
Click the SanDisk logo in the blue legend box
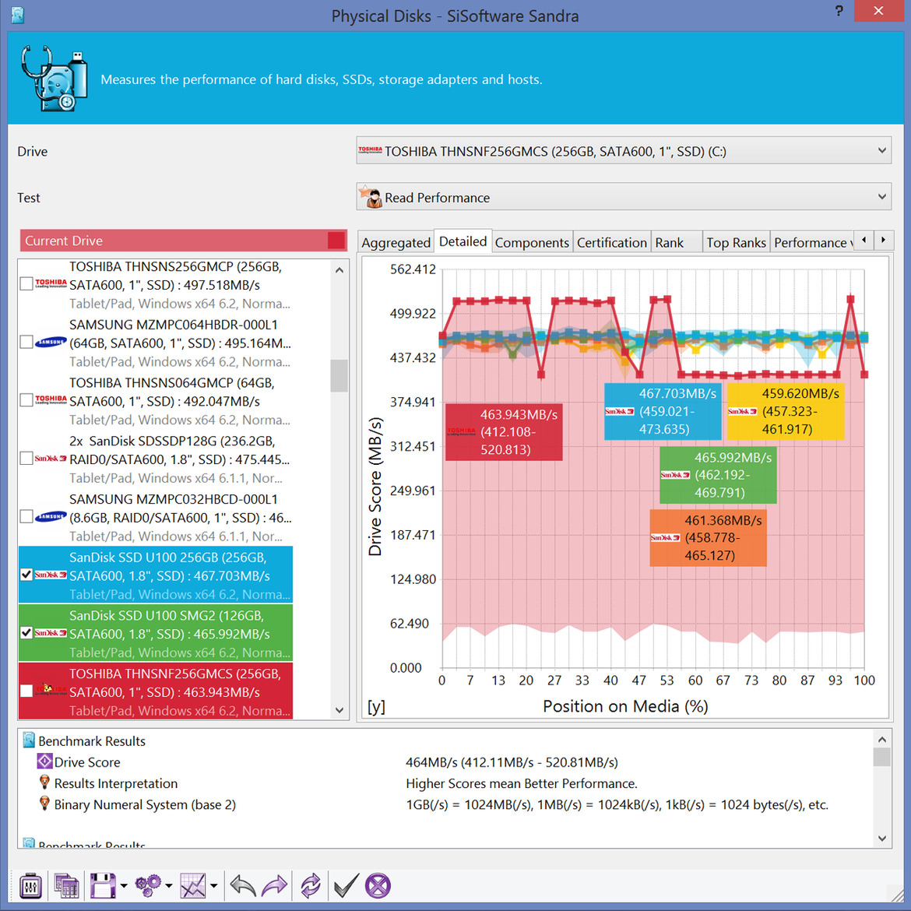point(619,411)
